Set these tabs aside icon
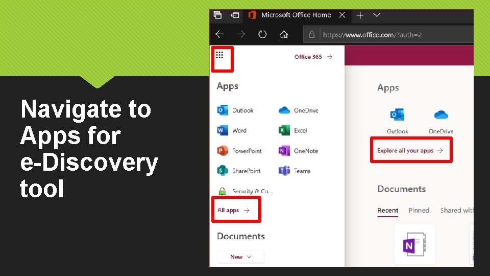Viewport: 490px width, 276px height. pos(235,15)
